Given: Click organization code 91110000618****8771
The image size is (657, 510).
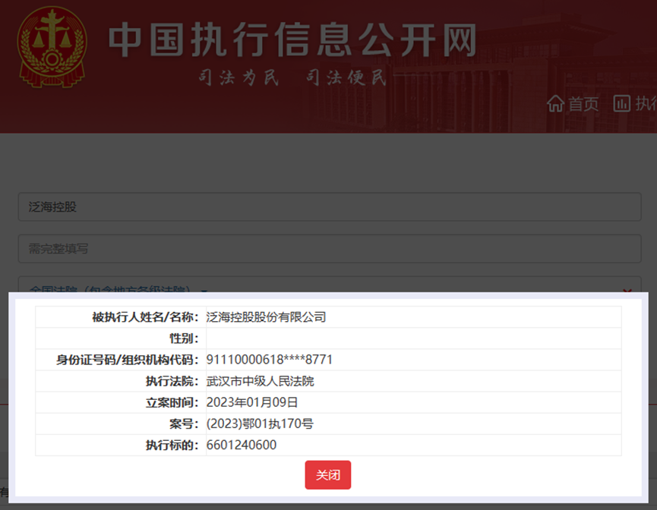Looking at the screenshot, I should [269, 360].
